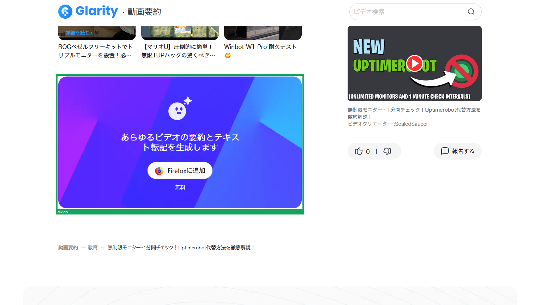Like the video with thumbs up
The image size is (535, 305).
pos(359,151)
